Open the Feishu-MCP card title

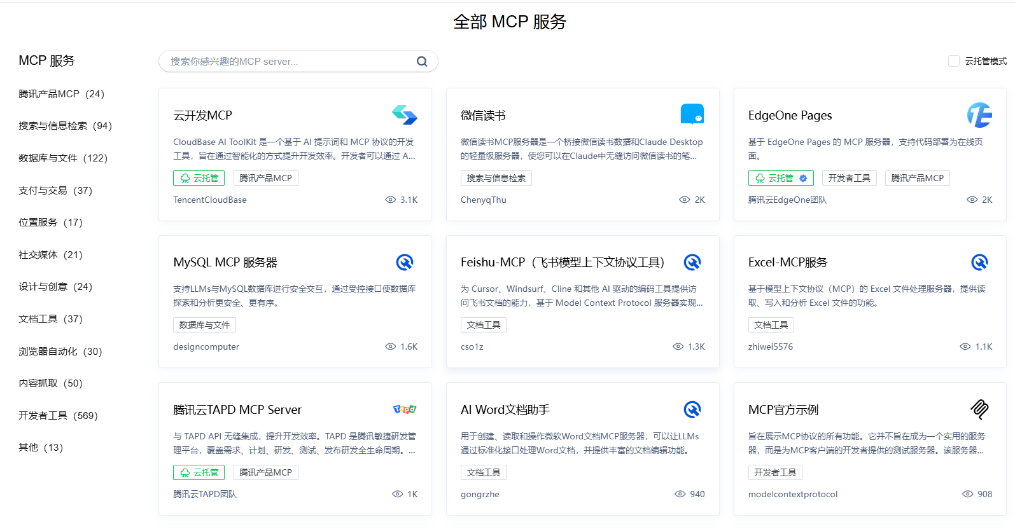tap(562, 263)
